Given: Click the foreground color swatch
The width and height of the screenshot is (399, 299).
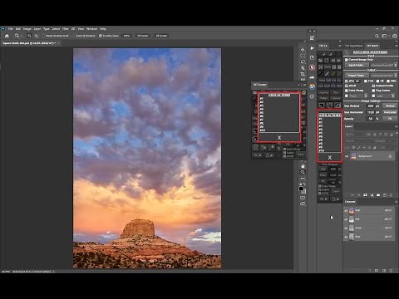Looking at the screenshot, I should [301, 189].
